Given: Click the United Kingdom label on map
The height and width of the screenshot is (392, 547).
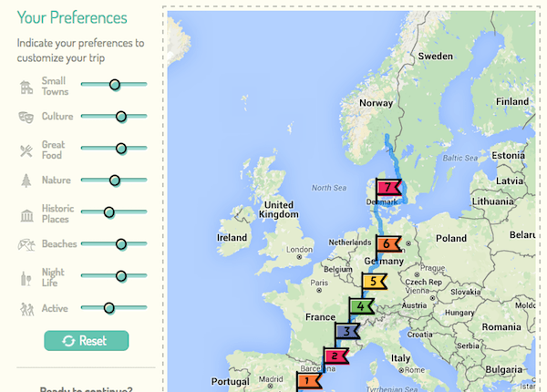Looking at the screenshot, I should (x=279, y=210).
